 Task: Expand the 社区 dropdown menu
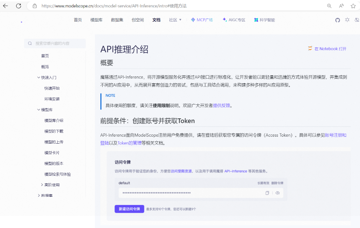point(175,20)
